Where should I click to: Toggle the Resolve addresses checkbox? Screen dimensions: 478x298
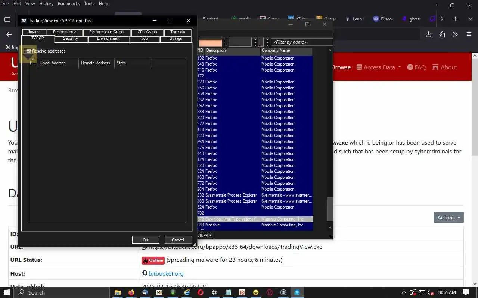click(29, 51)
